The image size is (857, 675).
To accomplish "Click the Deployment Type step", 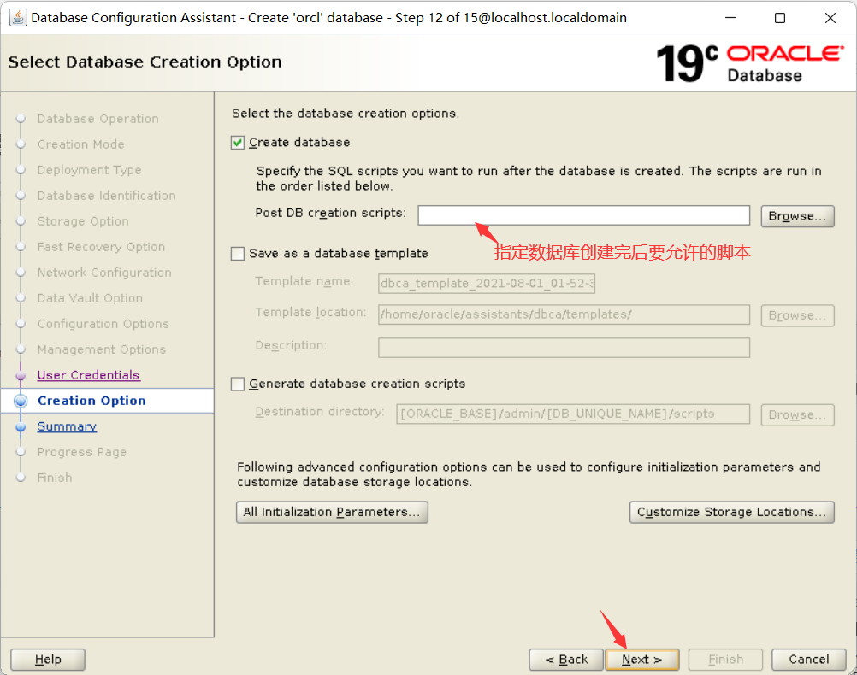I will tap(89, 170).
